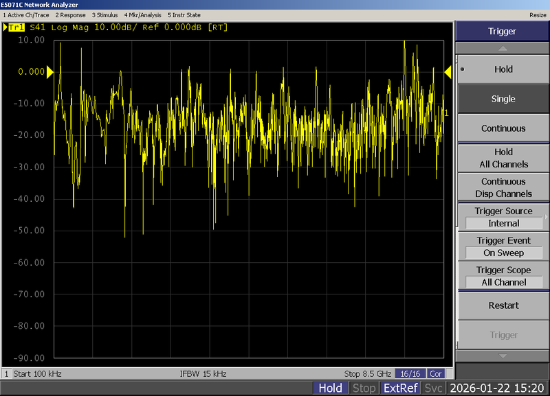Open Trigger Scope All Channel setting

503,276
